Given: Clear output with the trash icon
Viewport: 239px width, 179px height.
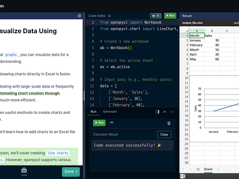Looking at the screenshot, I should pos(169,123).
